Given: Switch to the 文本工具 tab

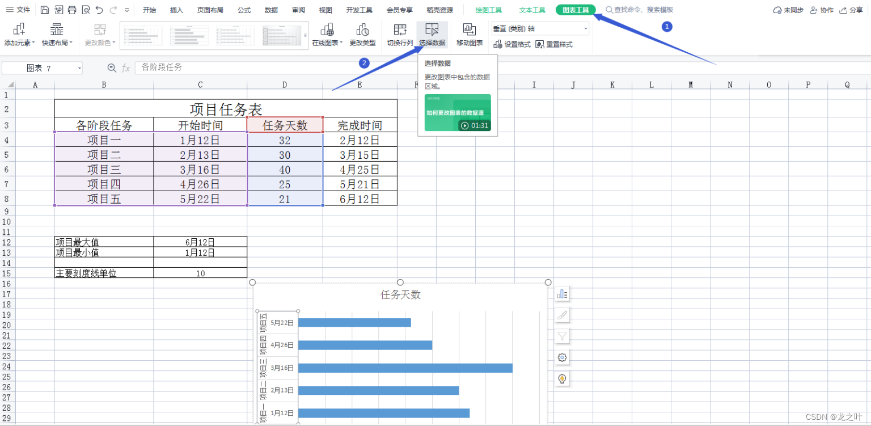Looking at the screenshot, I should click(532, 10).
